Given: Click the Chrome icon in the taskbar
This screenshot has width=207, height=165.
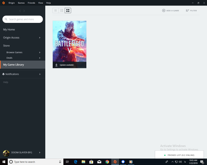Looking at the screenshot, I should pyautogui.click(x=107, y=162).
